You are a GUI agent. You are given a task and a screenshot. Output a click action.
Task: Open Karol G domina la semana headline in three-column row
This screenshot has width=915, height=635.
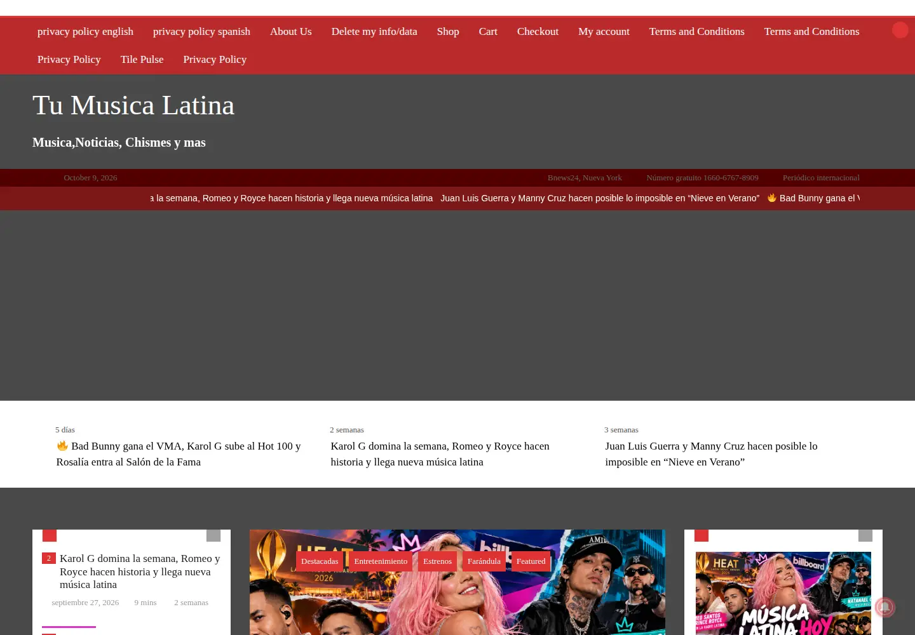click(440, 454)
